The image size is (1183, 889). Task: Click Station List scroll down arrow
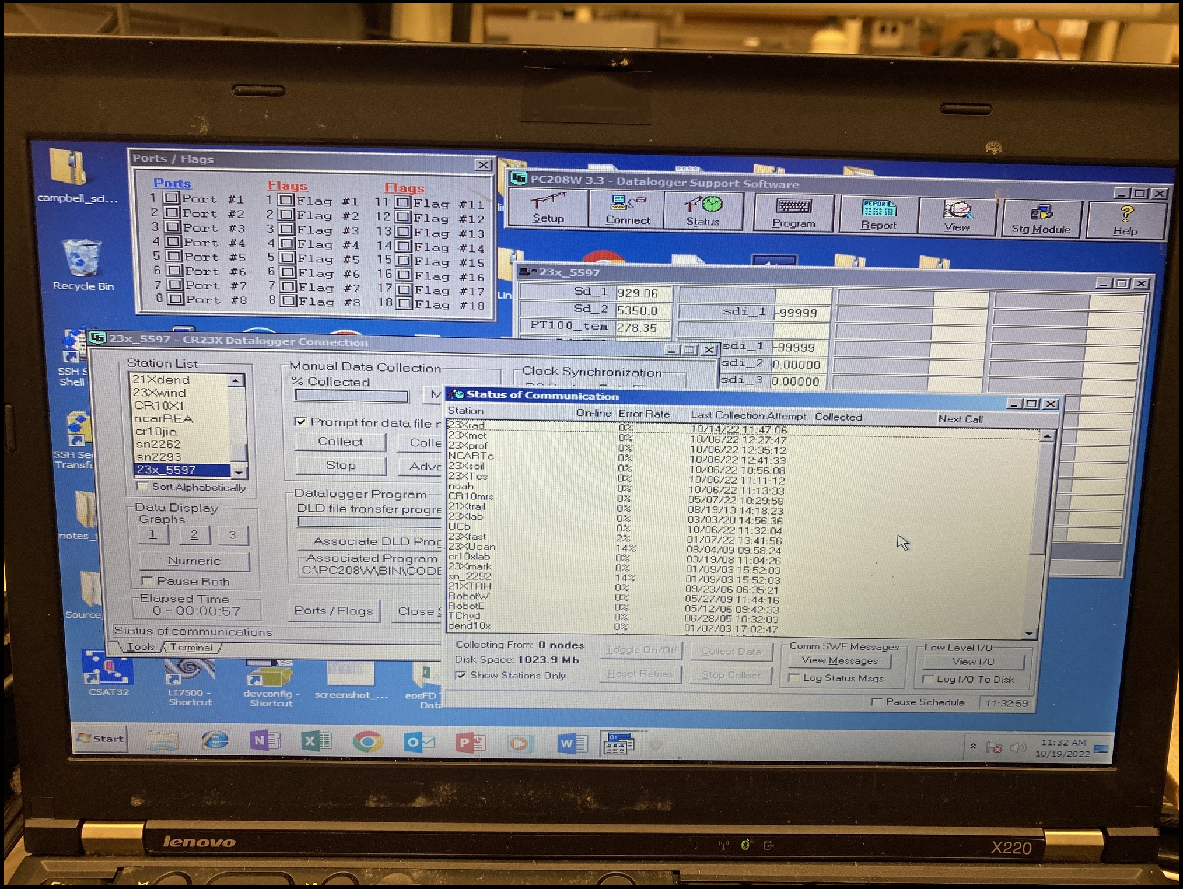pyautogui.click(x=239, y=471)
